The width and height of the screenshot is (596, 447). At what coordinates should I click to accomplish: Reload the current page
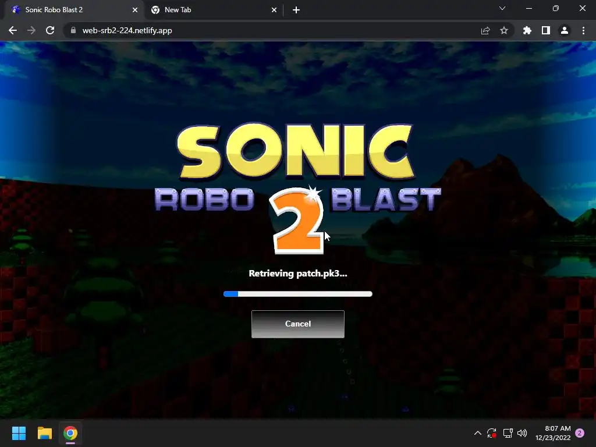[x=50, y=30]
